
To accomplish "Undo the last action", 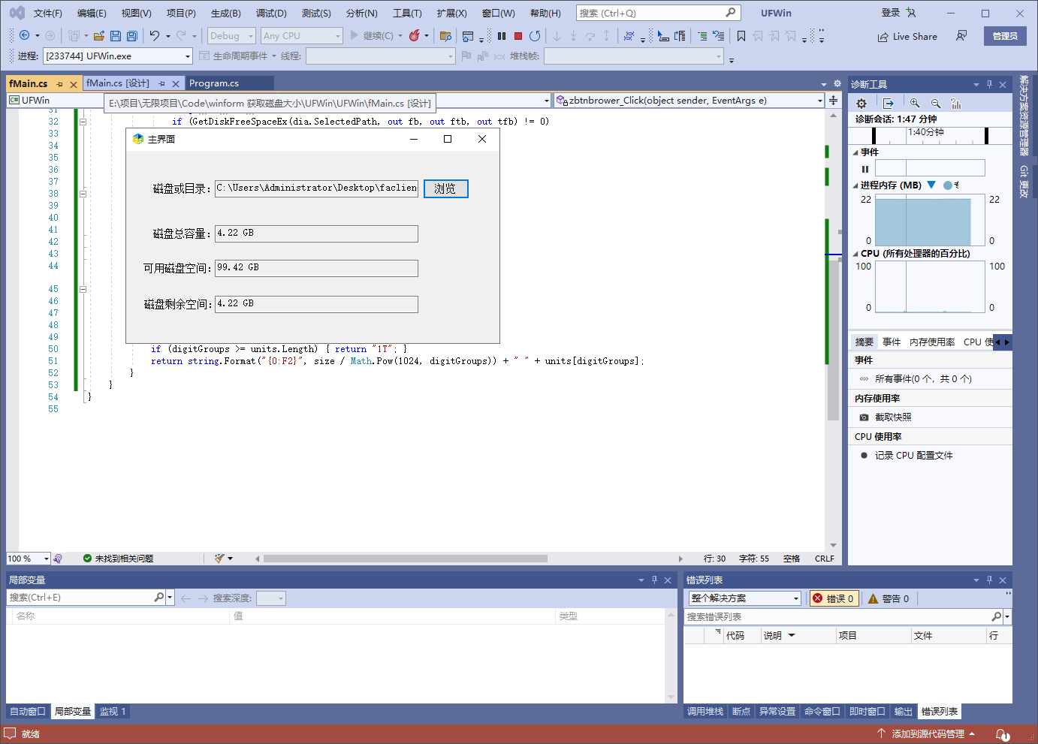I will tap(155, 35).
